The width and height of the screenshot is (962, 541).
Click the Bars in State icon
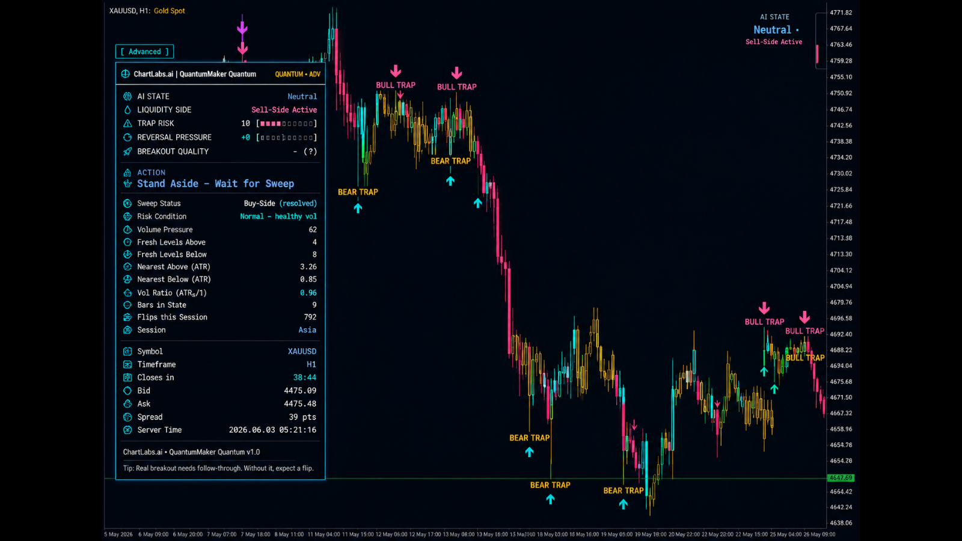pos(127,305)
